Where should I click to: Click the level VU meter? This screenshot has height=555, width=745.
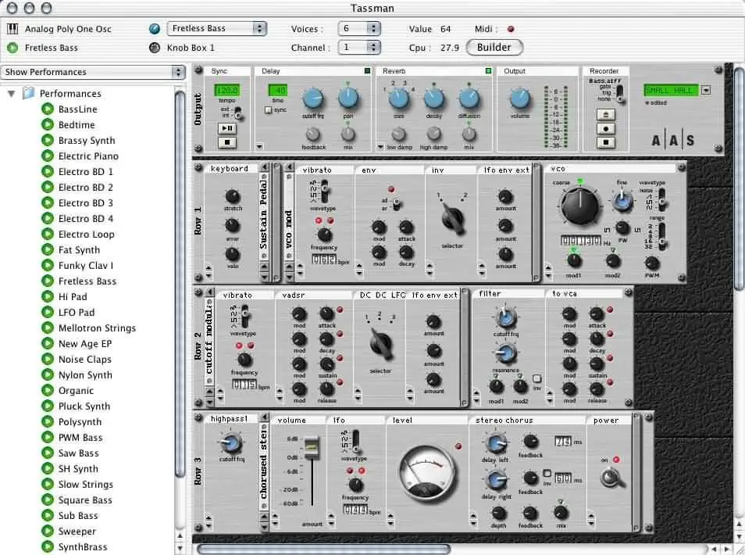pyautogui.click(x=426, y=473)
